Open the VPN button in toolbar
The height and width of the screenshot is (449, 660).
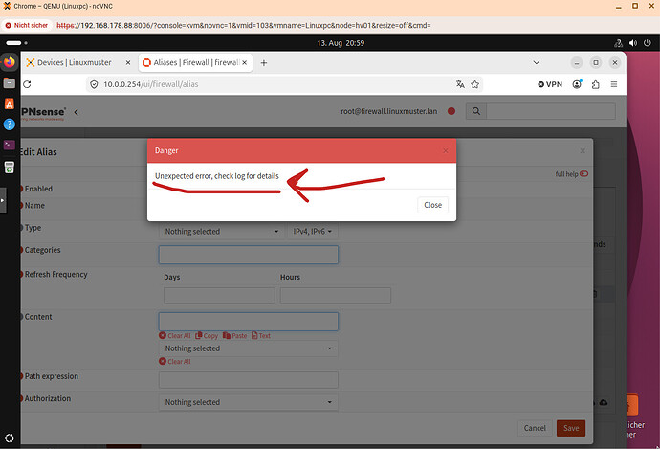pyautogui.click(x=550, y=84)
